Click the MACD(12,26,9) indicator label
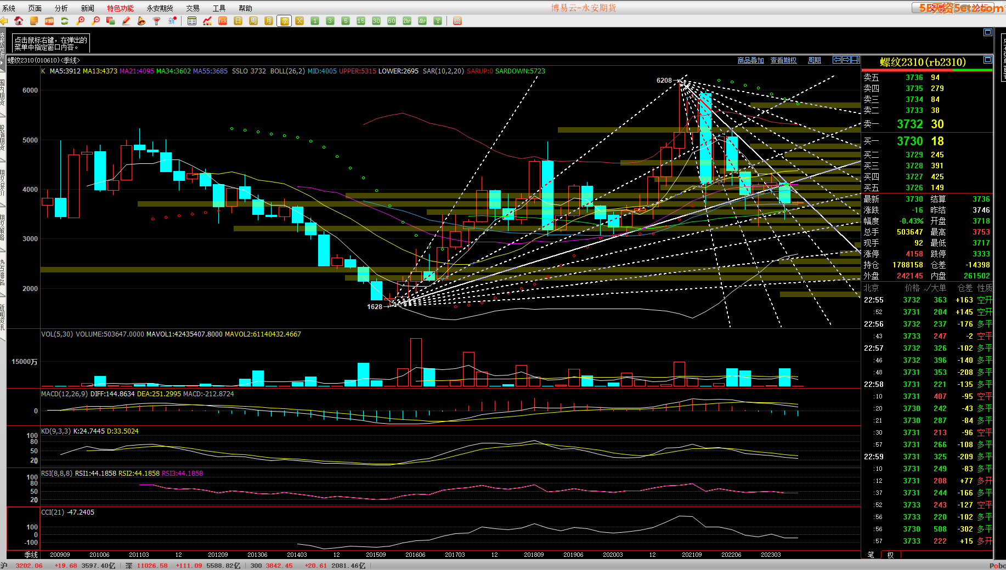This screenshot has height=570, width=1006. [x=65, y=394]
